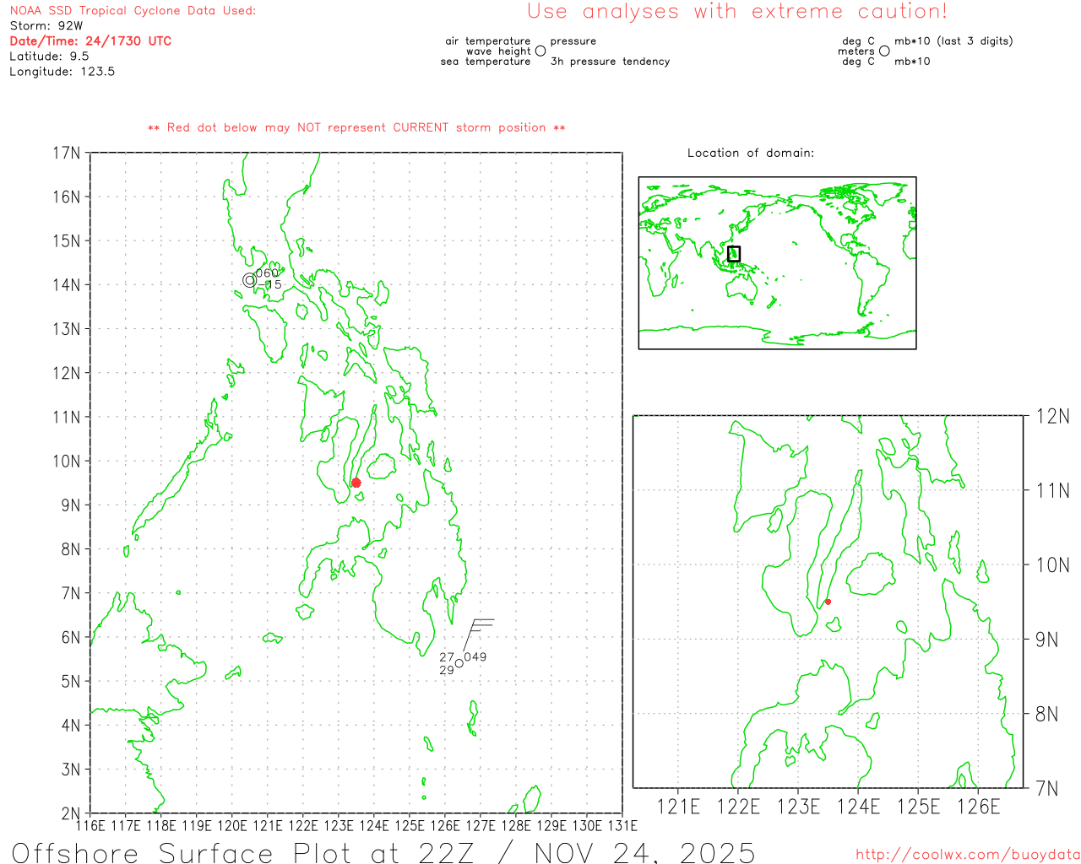Select the double-circle station marker near 14N

(249, 280)
